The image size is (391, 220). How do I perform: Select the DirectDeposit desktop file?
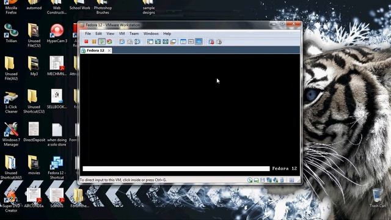tap(34, 132)
